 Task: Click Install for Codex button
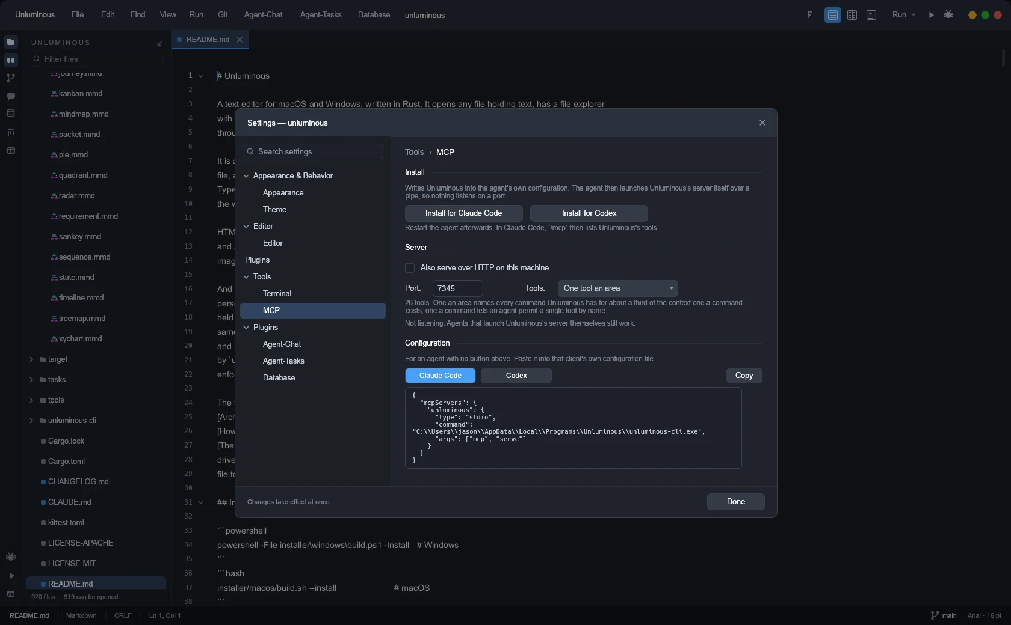pyautogui.click(x=589, y=213)
